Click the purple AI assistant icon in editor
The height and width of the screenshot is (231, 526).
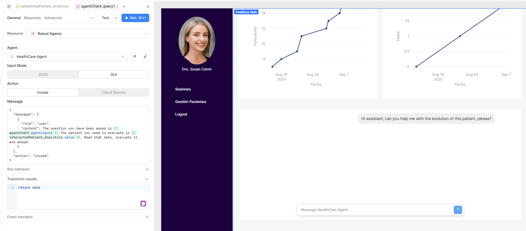point(143,204)
